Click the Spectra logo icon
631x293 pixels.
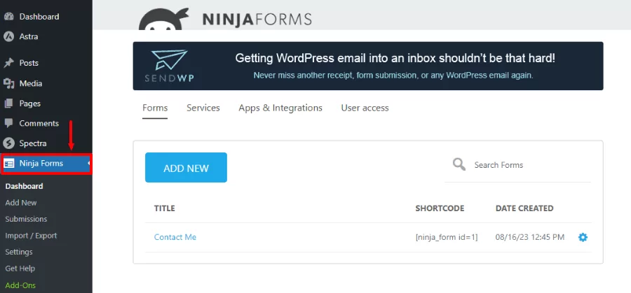point(9,143)
